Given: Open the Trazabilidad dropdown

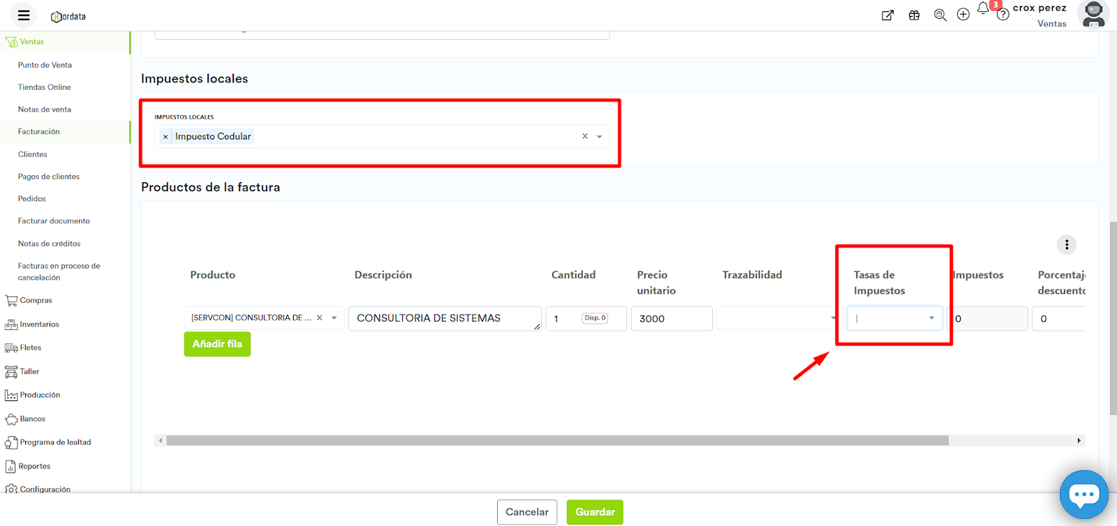Looking at the screenshot, I should click(776, 318).
